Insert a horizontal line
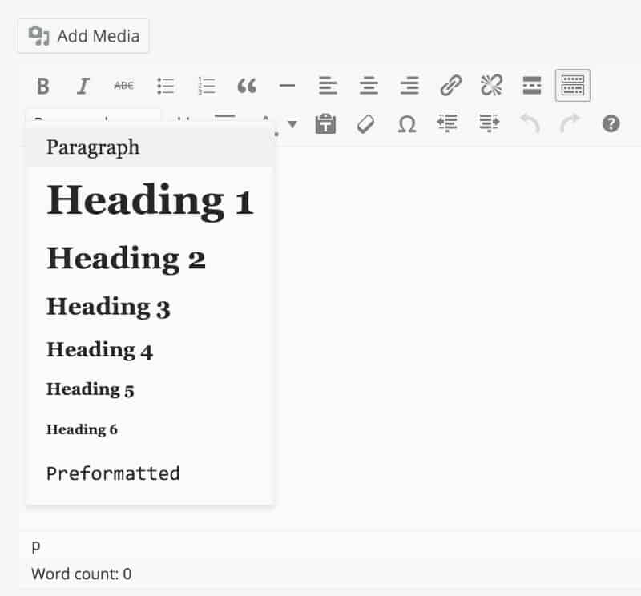This screenshot has width=641, height=596. tap(287, 86)
